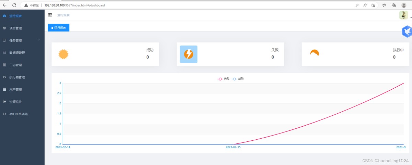Click the sun icon on 成功 card
Viewport: 412px width, 165px height.
[64, 54]
